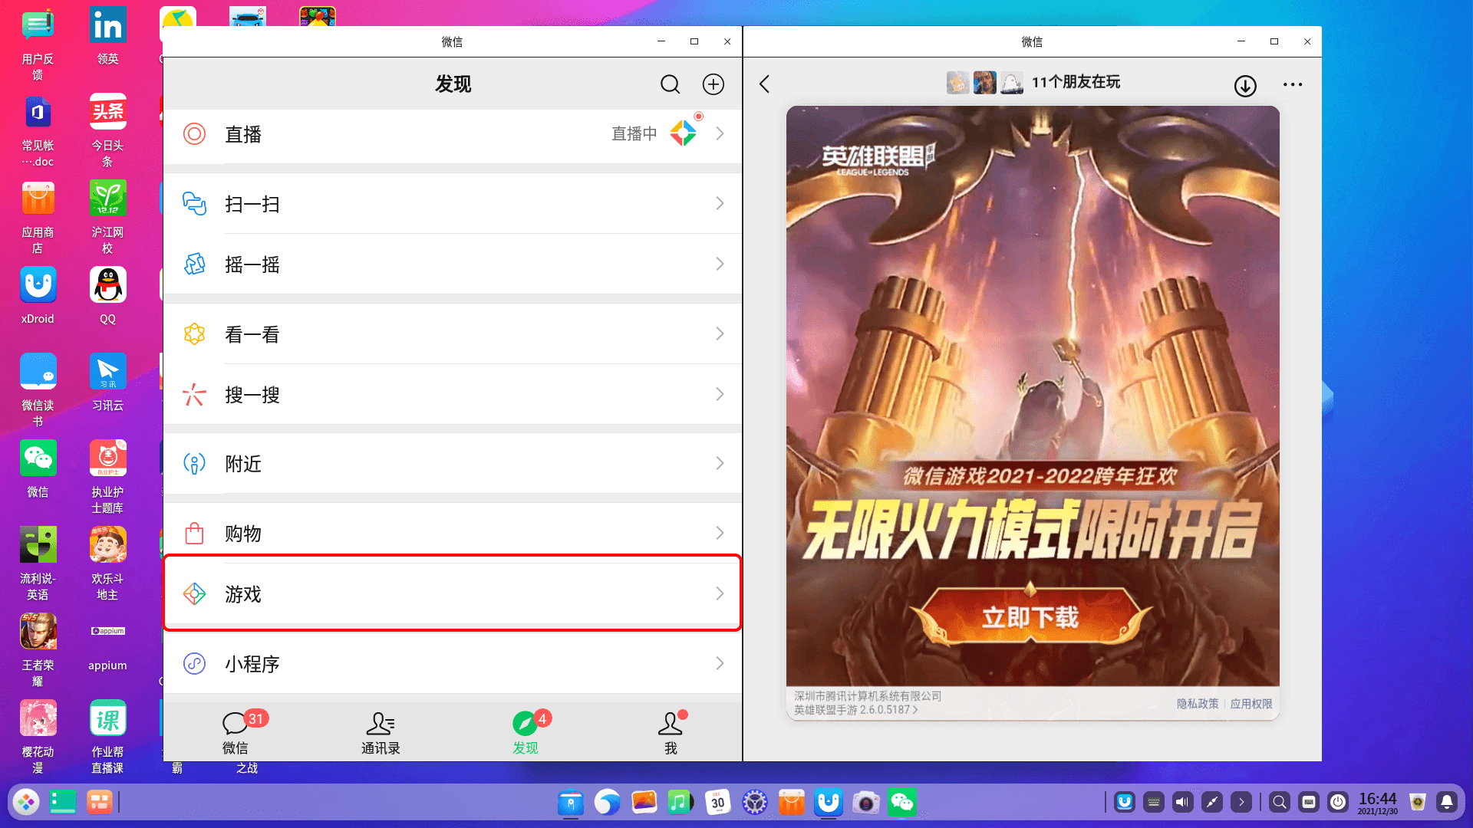Expand the 游戏 row chevron

[x=719, y=593]
